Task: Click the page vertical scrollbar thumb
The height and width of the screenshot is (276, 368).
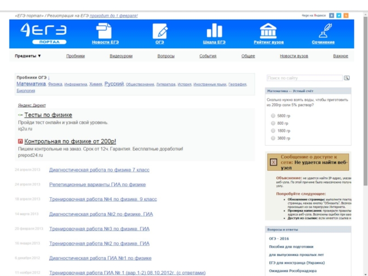Action: pos(365,101)
